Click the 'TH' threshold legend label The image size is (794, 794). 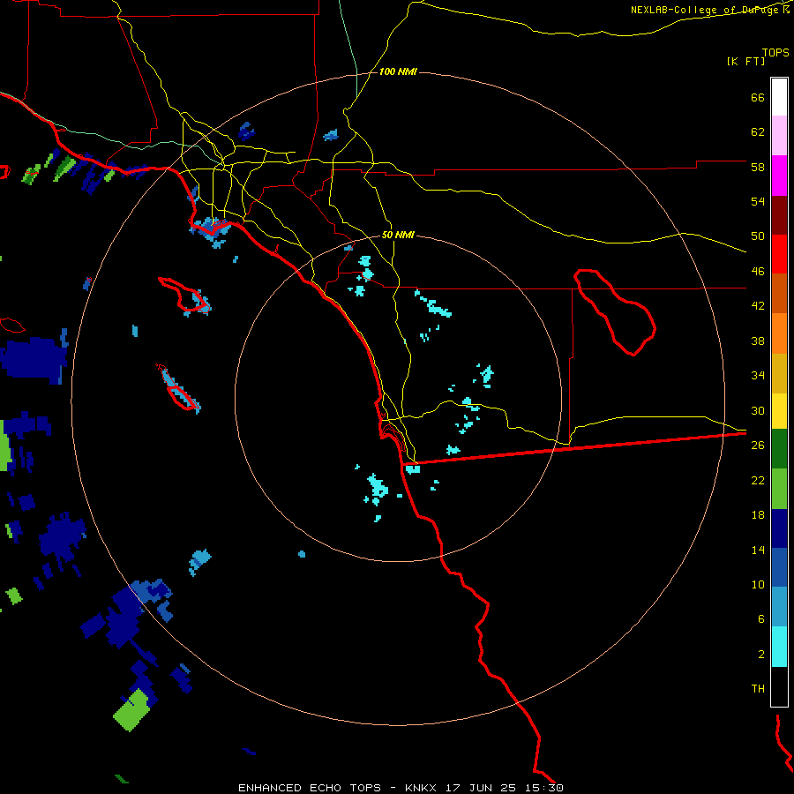[758, 689]
